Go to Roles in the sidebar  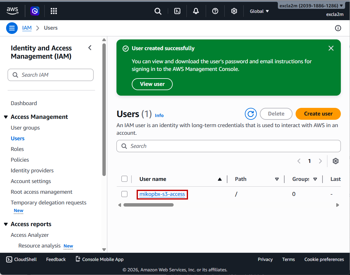(x=17, y=149)
